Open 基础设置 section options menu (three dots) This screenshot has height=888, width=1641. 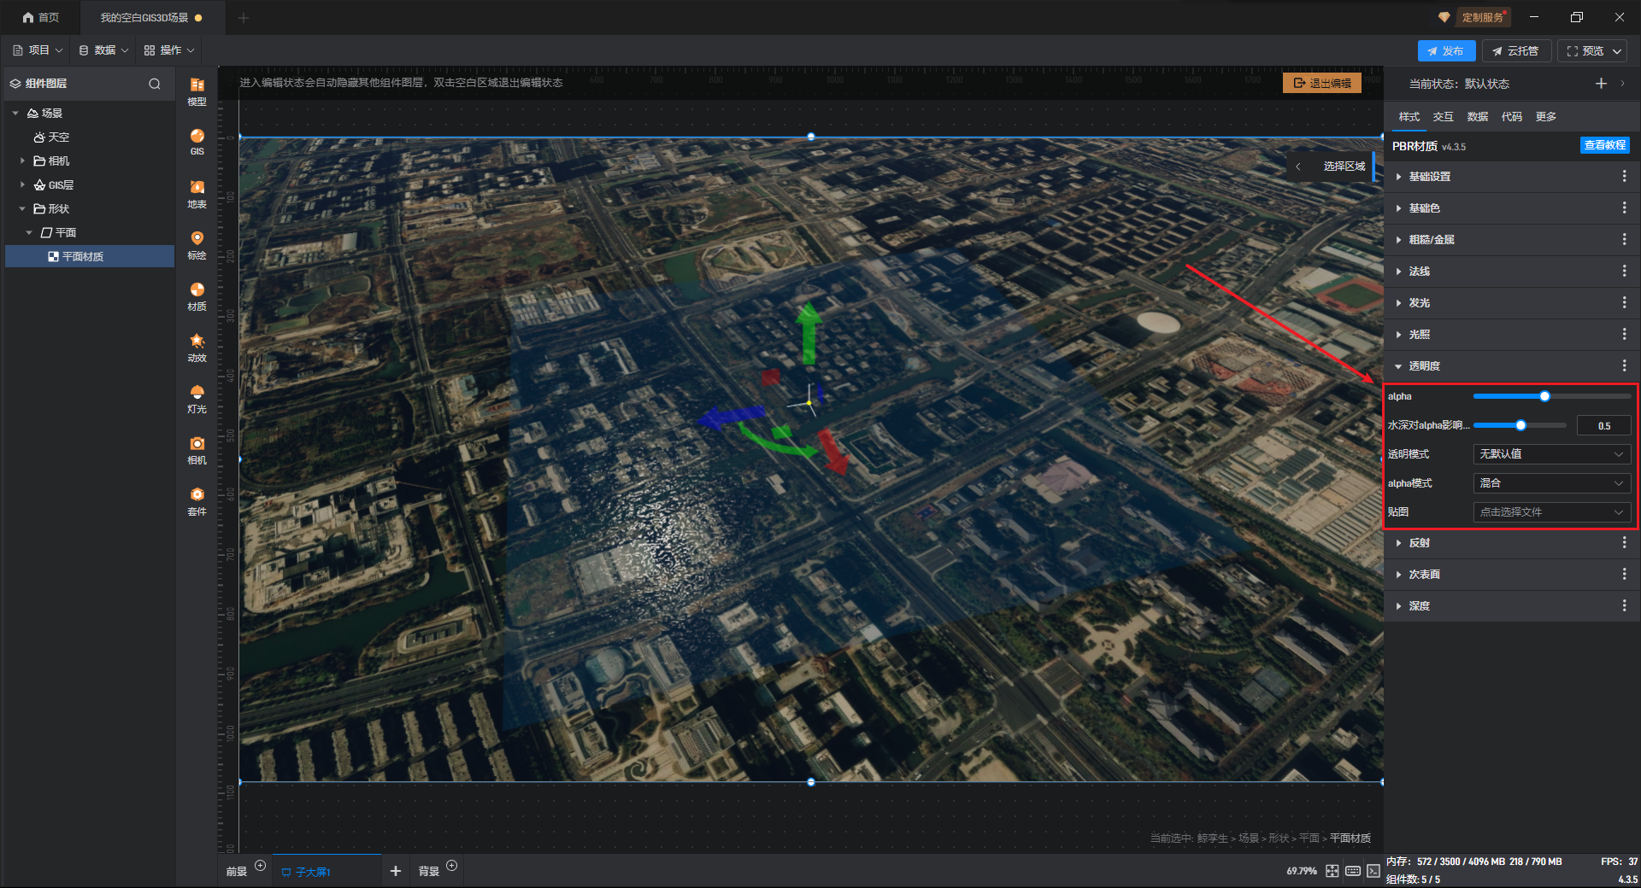coord(1624,176)
